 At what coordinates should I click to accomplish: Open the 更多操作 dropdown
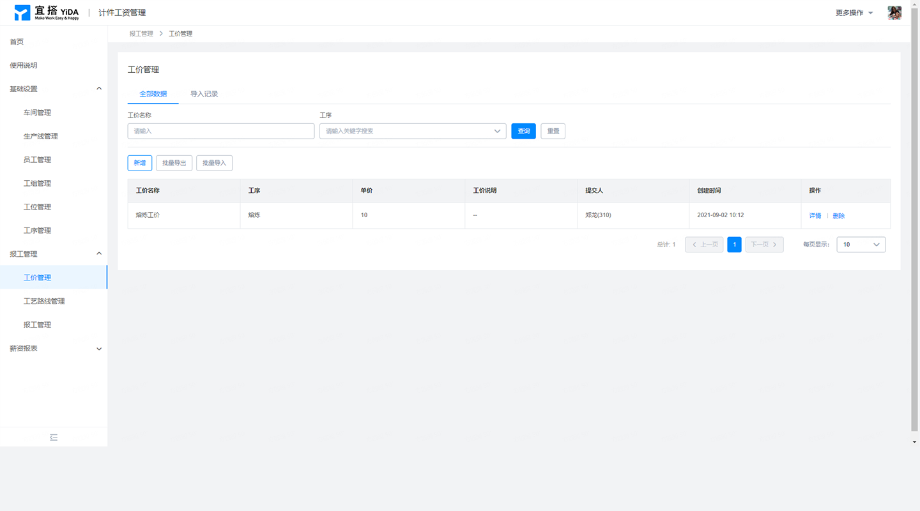[854, 13]
